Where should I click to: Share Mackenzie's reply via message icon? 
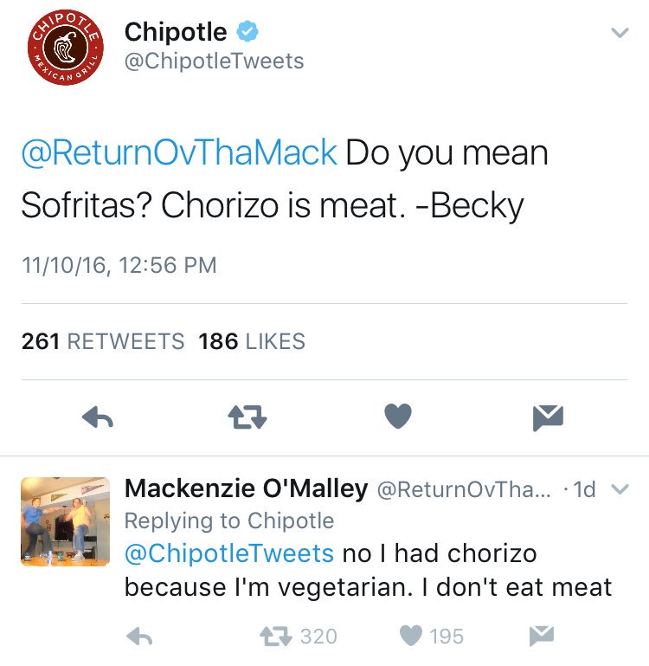[x=541, y=637]
